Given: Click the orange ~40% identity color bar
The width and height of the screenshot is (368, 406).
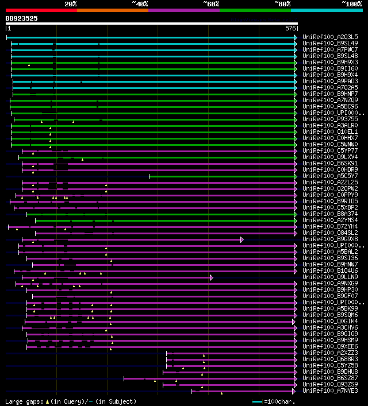Looking at the screenshot, I should [x=113, y=10].
